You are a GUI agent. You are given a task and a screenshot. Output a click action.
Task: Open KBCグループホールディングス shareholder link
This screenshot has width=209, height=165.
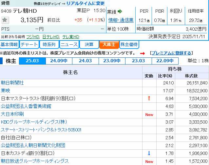tap(34, 122)
